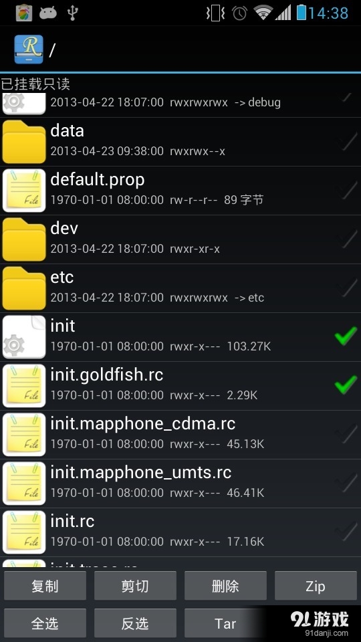Click the 剪切 (Cut) button

click(x=135, y=586)
